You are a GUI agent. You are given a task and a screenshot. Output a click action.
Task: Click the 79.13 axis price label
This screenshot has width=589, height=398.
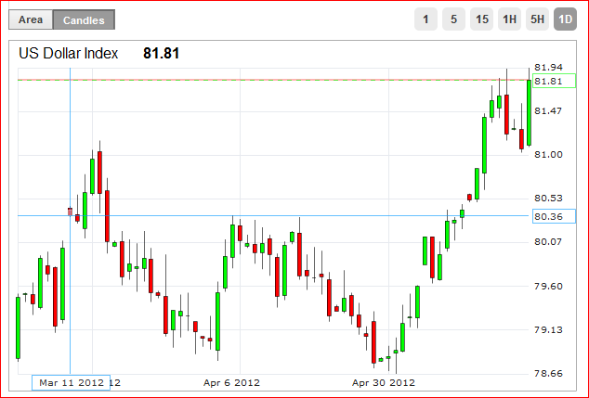pyautogui.click(x=549, y=329)
